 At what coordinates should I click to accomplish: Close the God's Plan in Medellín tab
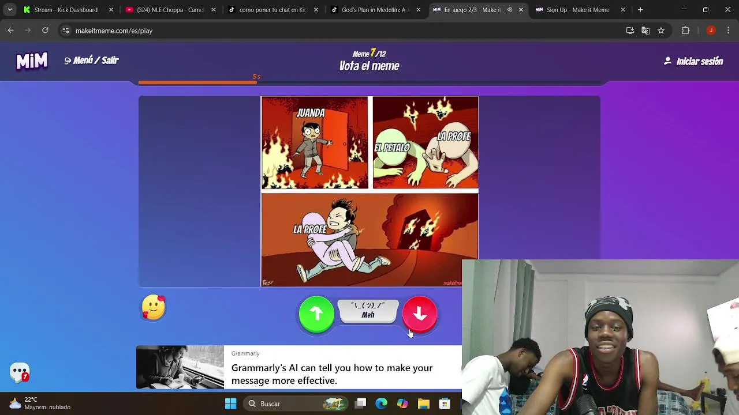pyautogui.click(x=419, y=10)
